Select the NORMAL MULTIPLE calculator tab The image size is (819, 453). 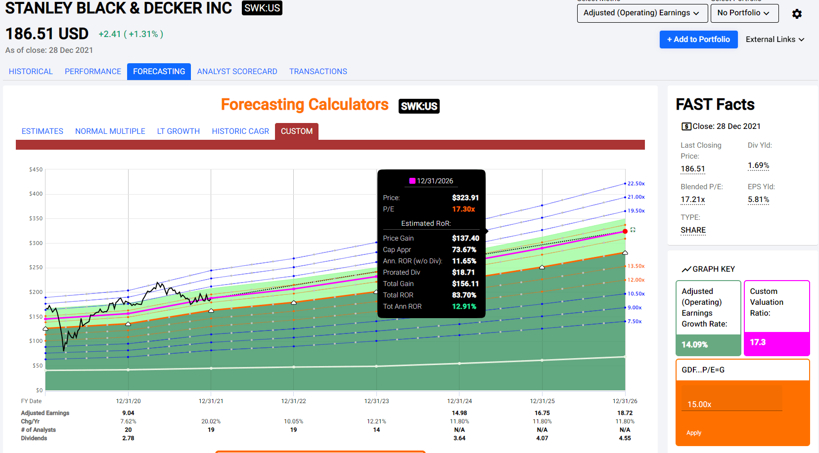point(110,131)
